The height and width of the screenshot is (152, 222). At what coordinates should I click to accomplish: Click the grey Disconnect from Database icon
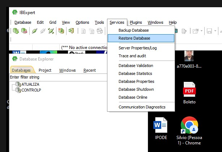(x=43, y=31)
